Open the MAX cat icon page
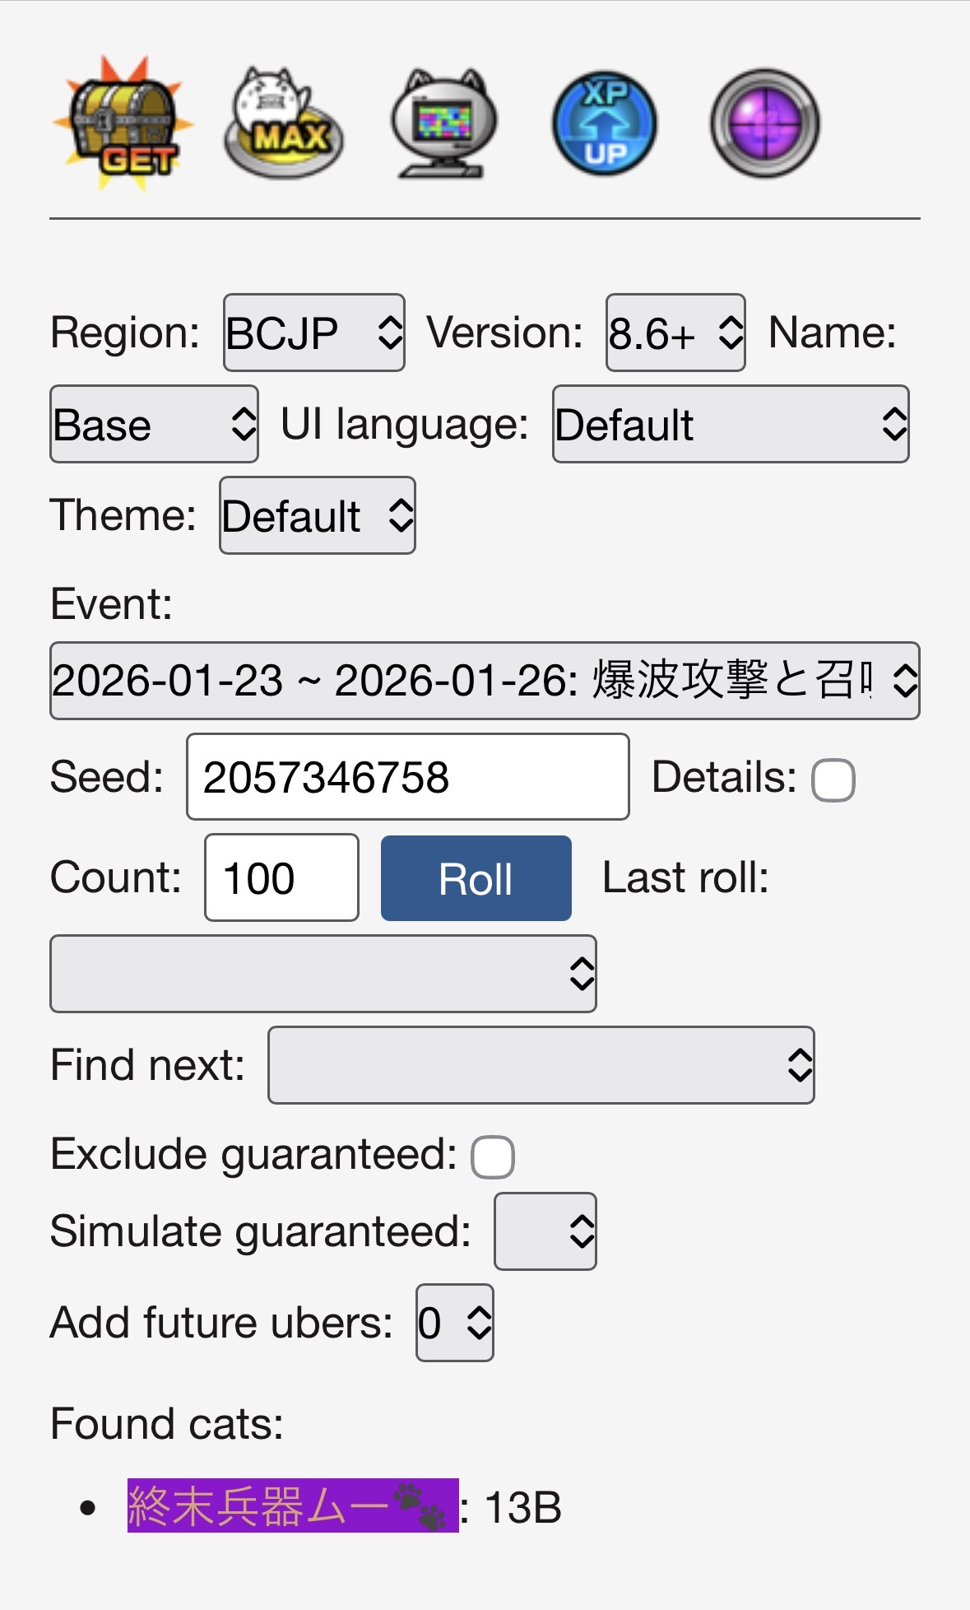The width and height of the screenshot is (970, 1610). (284, 123)
